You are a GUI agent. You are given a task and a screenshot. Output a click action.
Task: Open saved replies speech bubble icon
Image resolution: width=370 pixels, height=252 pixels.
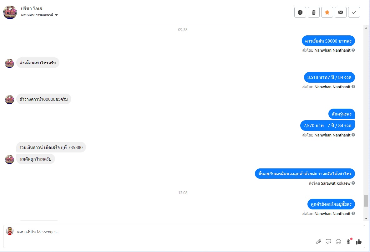[328, 242]
